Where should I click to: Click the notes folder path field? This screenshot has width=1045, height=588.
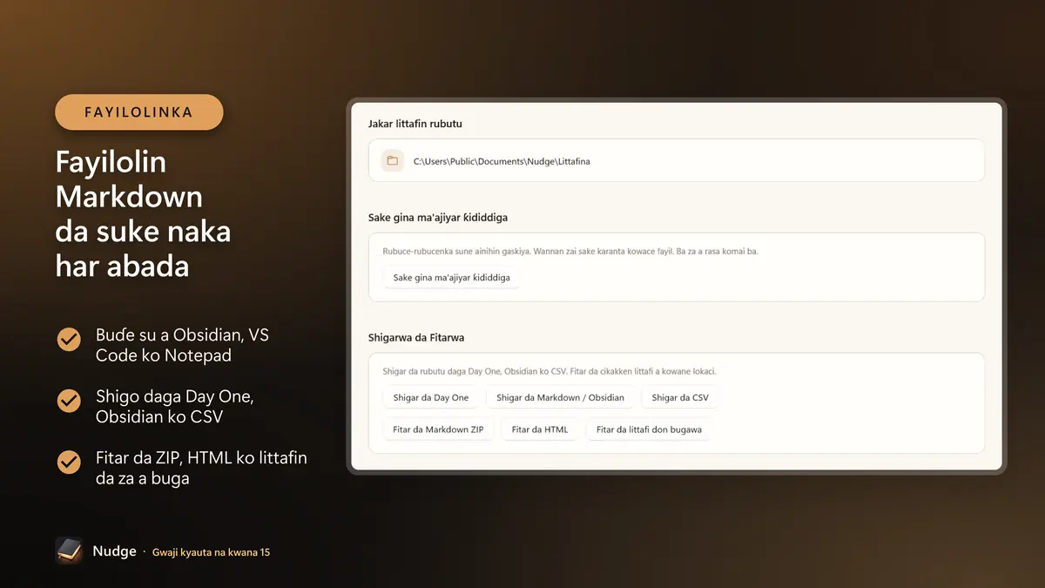pos(677,160)
